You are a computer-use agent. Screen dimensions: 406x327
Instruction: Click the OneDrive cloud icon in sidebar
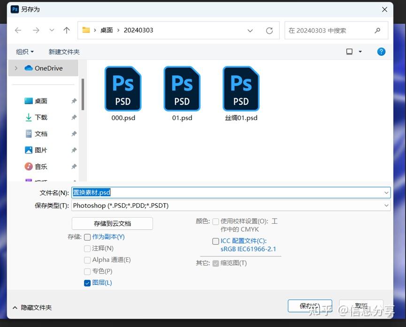[x=28, y=68]
